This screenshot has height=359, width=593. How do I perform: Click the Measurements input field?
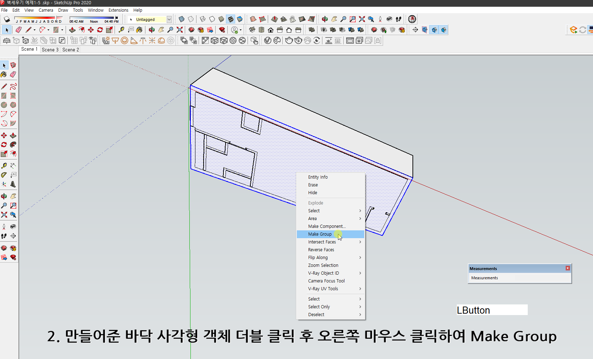[519, 278]
